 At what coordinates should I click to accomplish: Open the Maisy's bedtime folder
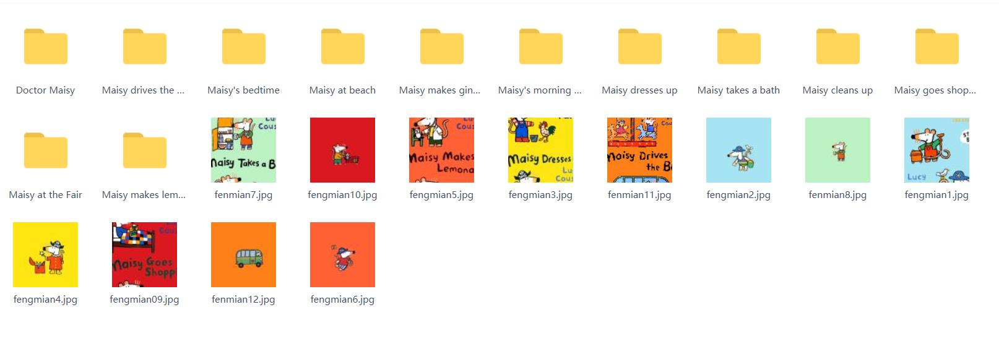(x=243, y=47)
